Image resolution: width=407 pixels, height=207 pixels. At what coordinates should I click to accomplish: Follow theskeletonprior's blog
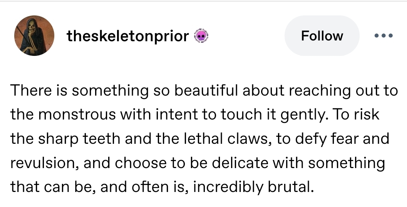tap(322, 36)
